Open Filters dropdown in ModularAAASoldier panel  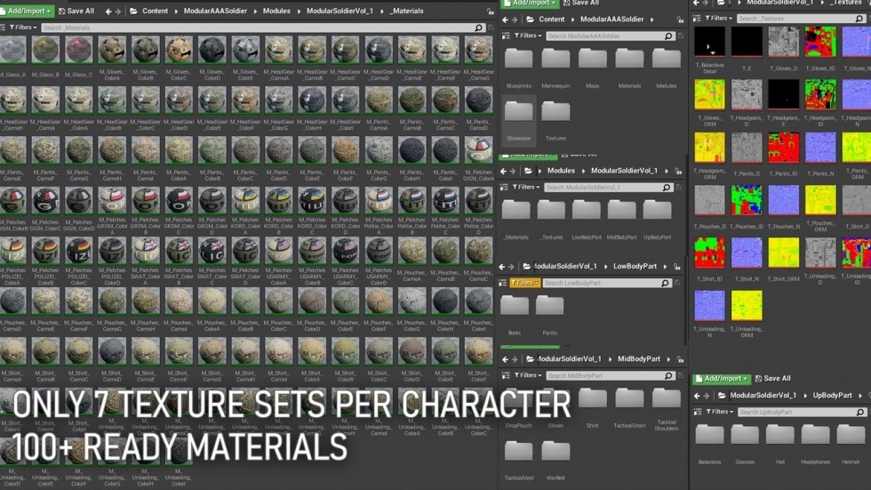click(x=528, y=36)
